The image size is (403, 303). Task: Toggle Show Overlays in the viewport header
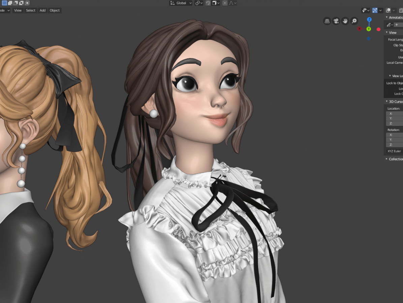pyautogui.click(x=387, y=10)
